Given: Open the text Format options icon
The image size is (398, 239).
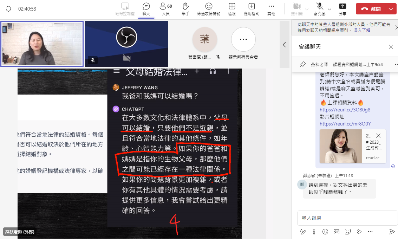Looking at the screenshot, I should (303, 232).
